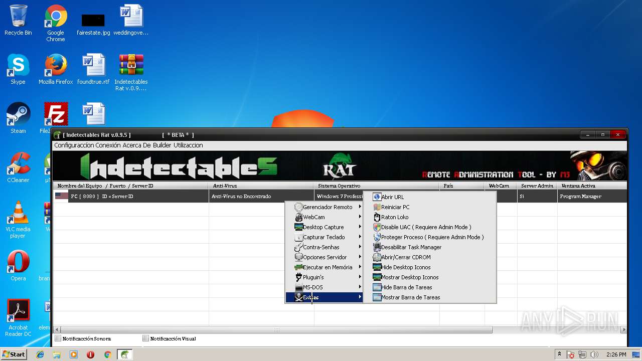642x361 pixels.
Task: Select the VLC media player desktop icon
Action: 18,220
